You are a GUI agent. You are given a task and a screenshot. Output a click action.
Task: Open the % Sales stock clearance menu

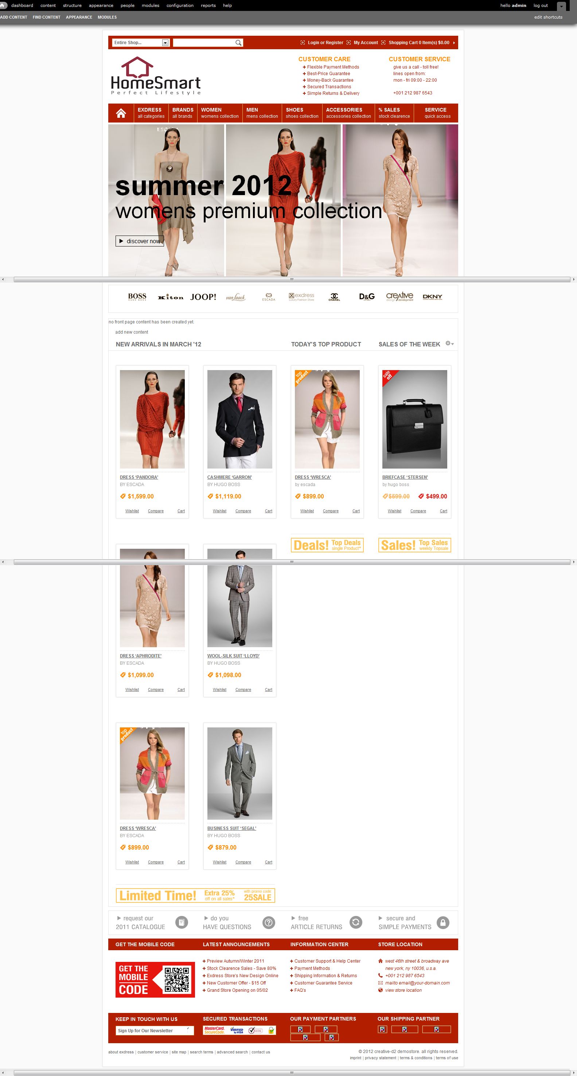point(394,113)
